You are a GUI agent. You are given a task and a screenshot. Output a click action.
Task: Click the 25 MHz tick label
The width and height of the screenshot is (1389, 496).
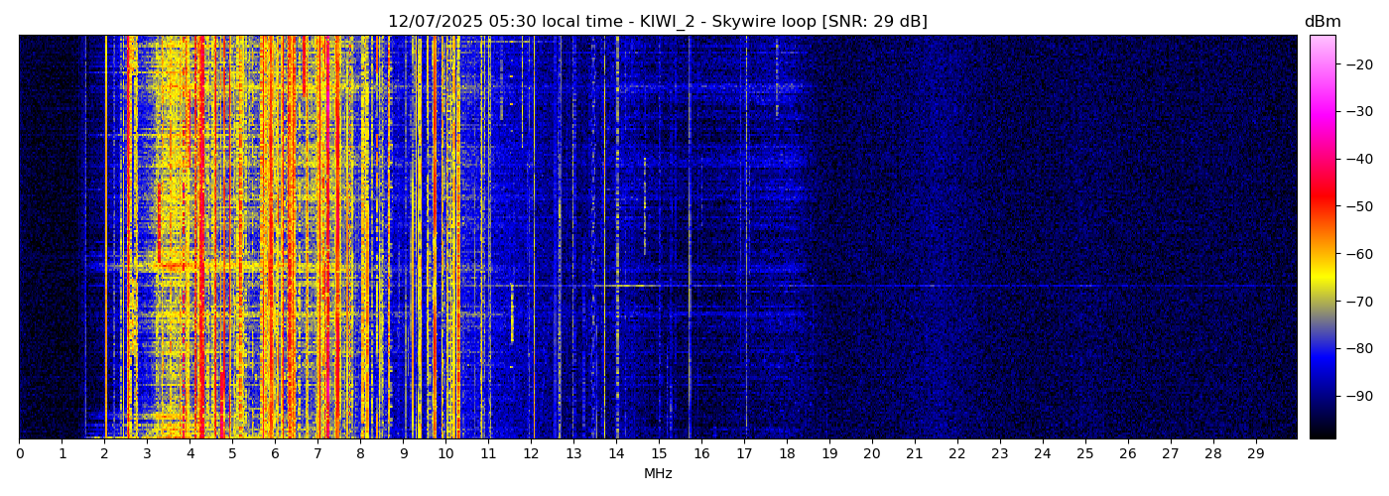click(1085, 454)
